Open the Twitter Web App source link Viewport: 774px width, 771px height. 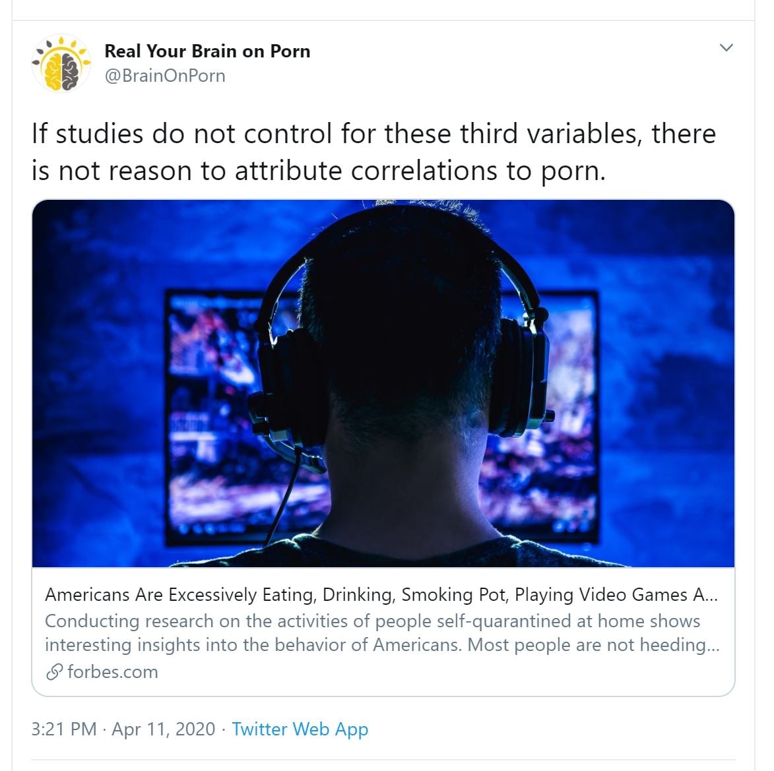(x=300, y=729)
